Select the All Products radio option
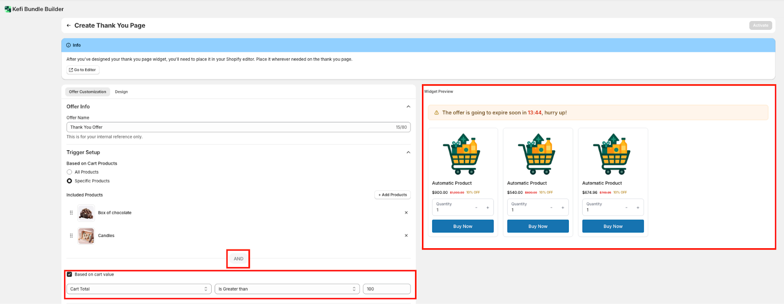 pyautogui.click(x=70, y=172)
